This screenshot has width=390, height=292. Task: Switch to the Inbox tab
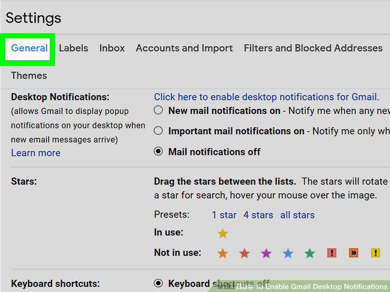112,48
